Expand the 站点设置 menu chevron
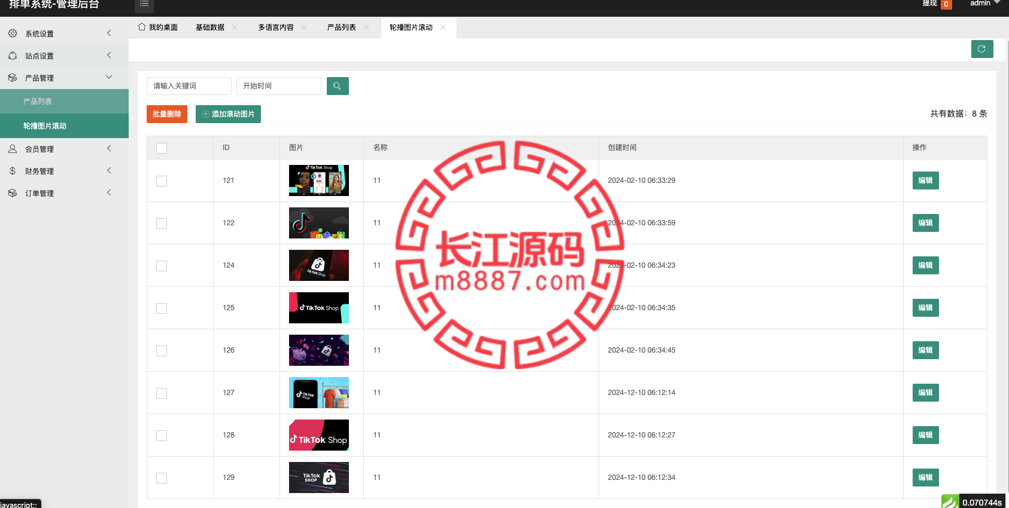The image size is (1009, 508). click(x=109, y=55)
